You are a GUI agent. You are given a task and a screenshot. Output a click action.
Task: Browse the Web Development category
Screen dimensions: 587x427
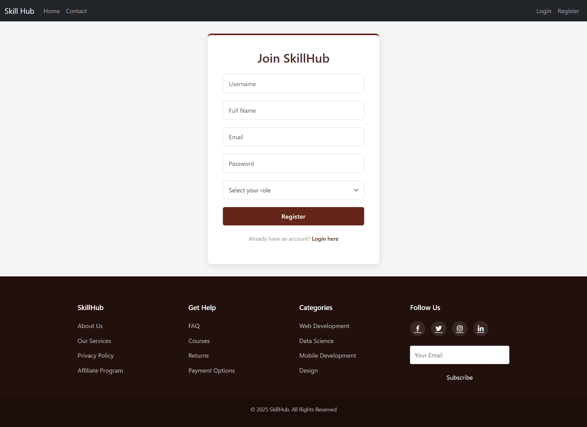tap(324, 325)
